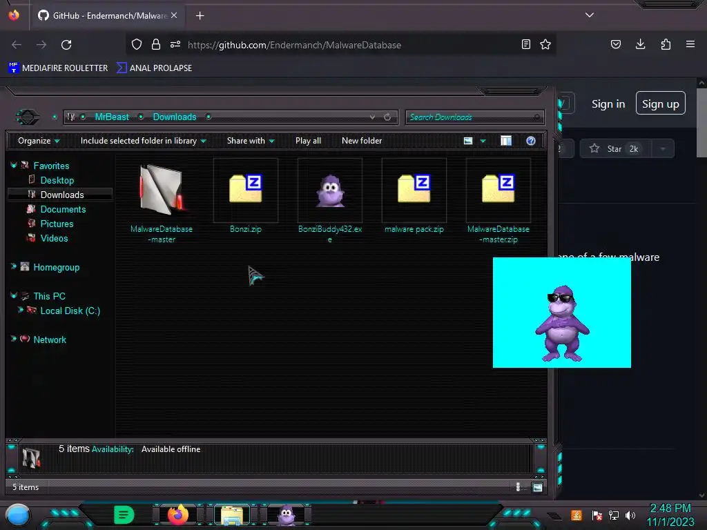Open Include selected folder in library menu
Viewport: 707px width, 530px height.
click(143, 141)
